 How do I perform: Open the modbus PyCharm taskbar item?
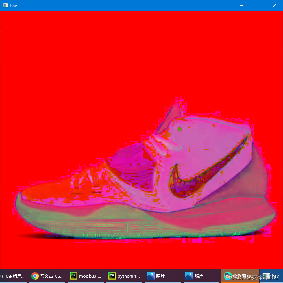coord(86,276)
